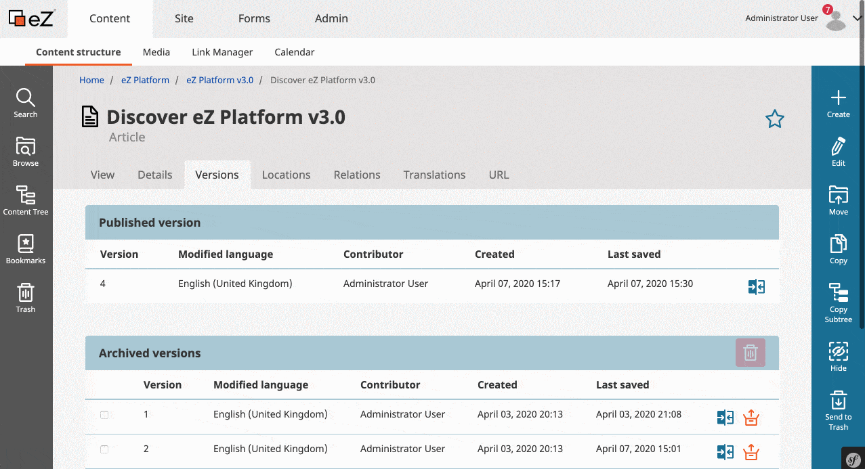The height and width of the screenshot is (469, 865).
Task: Copy Subtree of this content
Action: coord(839,303)
